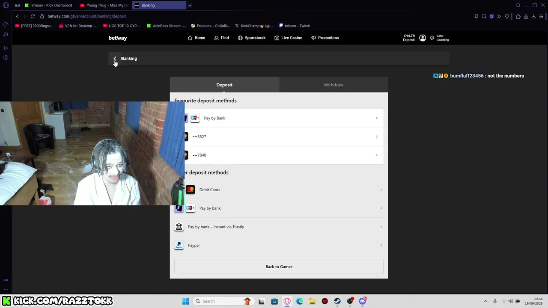The image size is (548, 308).
Task: Click the Back to Games button
Action: tap(279, 267)
